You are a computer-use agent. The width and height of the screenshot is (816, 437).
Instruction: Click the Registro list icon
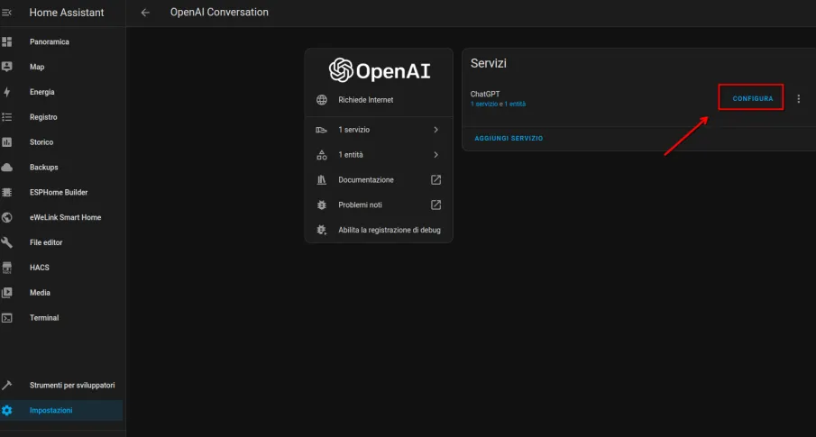pyautogui.click(x=7, y=117)
